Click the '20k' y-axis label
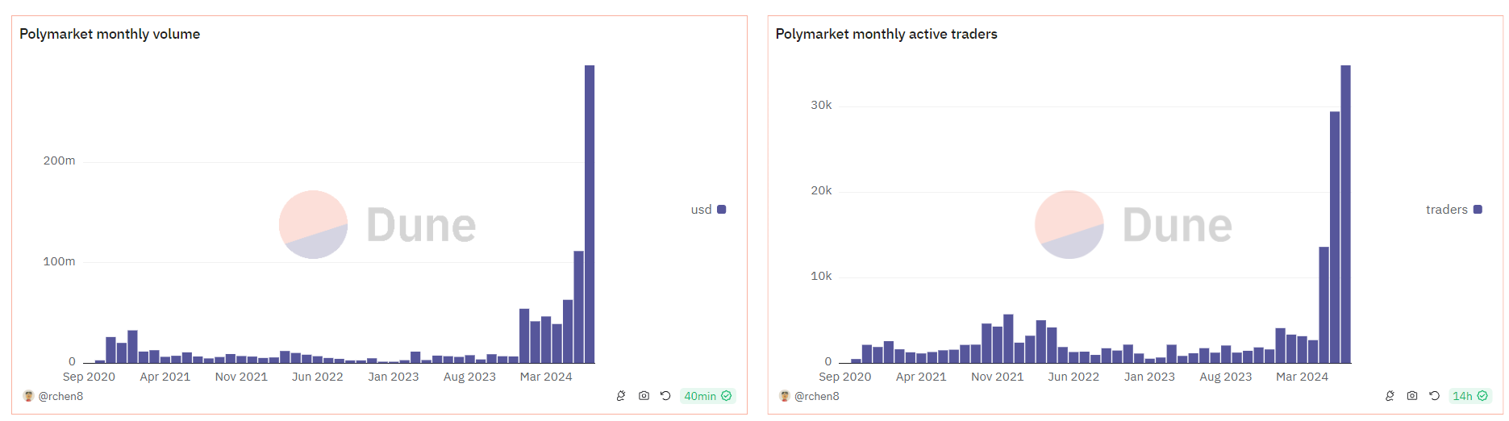 (x=821, y=190)
